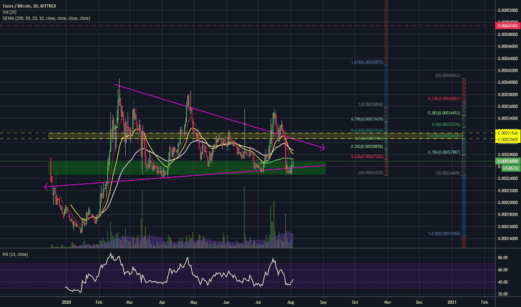Click the Apr time axis label
This screenshot has width=521, height=307.
pos(162,303)
